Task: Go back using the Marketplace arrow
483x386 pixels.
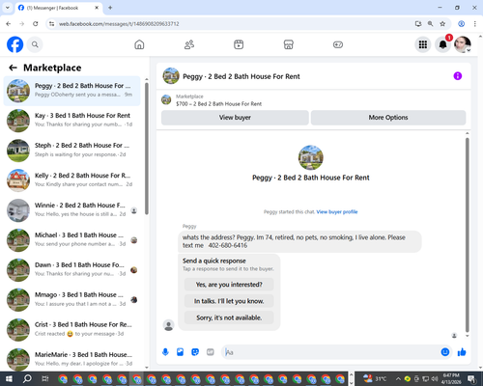Action: (13, 68)
